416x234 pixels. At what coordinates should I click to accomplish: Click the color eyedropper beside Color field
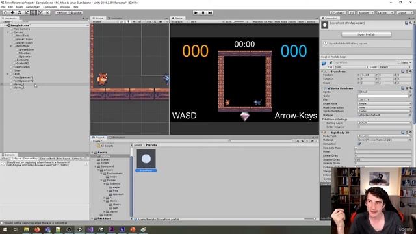coord(410,96)
